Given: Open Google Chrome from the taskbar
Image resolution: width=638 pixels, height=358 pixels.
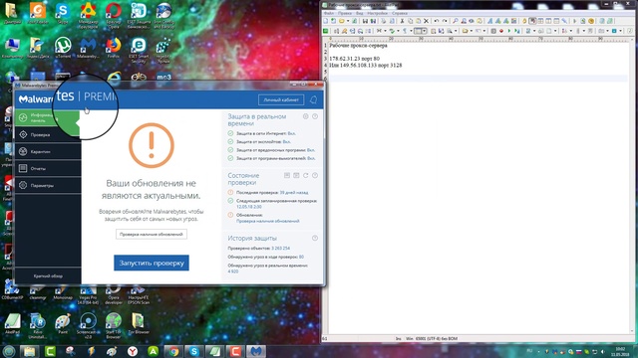Looking at the screenshot, I should coord(173,351).
